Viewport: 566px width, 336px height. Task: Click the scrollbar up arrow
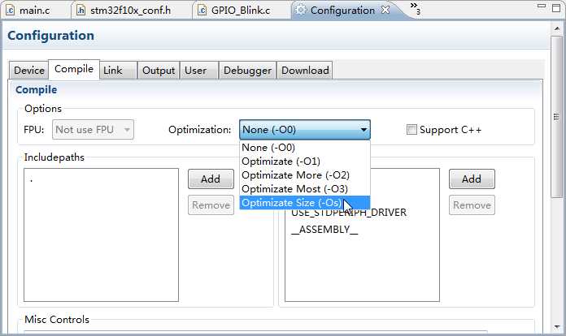(x=556, y=28)
